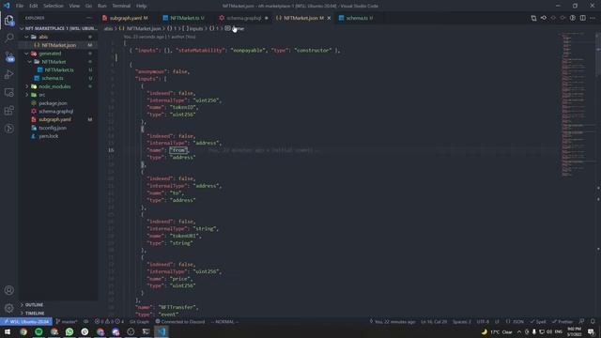601x338 pixels.
Task: Click the Spell status bar item
Action: click(x=538, y=321)
